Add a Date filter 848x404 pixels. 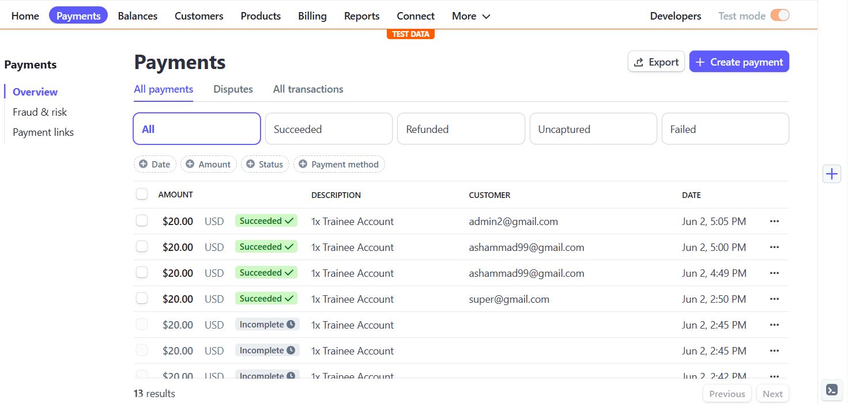pyautogui.click(x=155, y=164)
